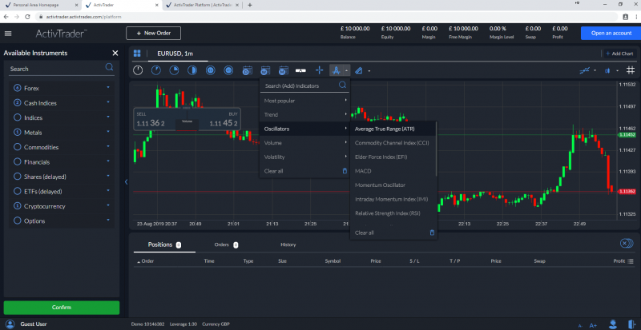
Task: Click the Guest User avatar icon
Action: pyautogui.click(x=10, y=324)
